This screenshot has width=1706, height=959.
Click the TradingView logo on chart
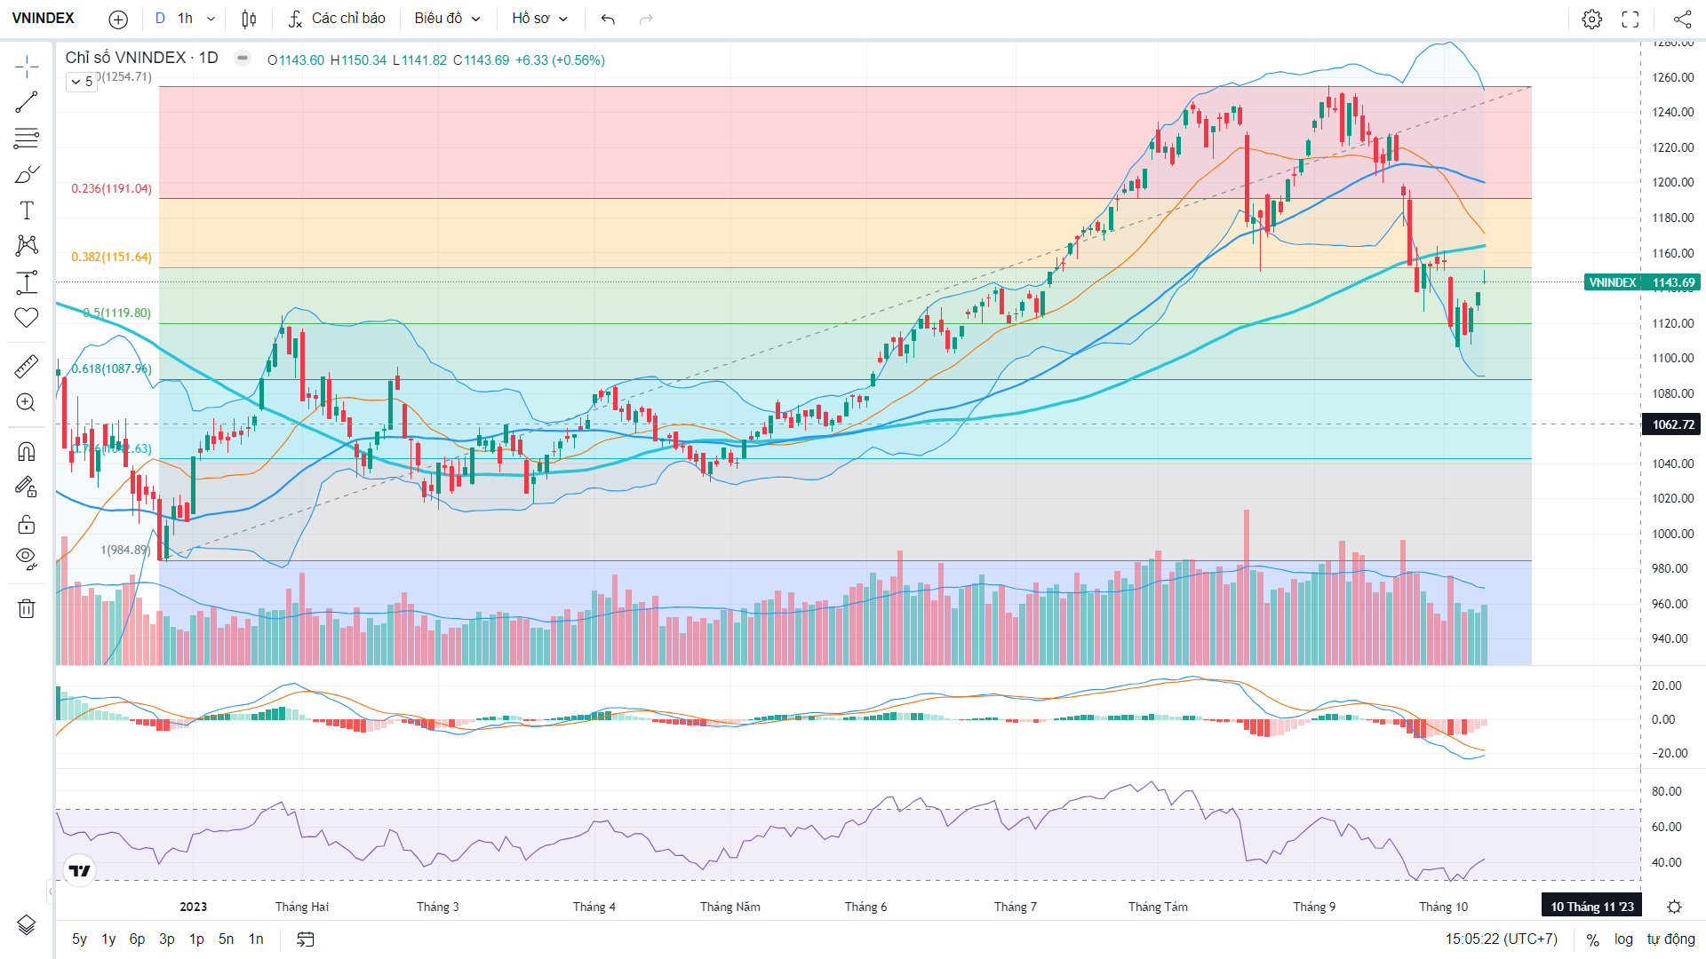click(x=80, y=871)
